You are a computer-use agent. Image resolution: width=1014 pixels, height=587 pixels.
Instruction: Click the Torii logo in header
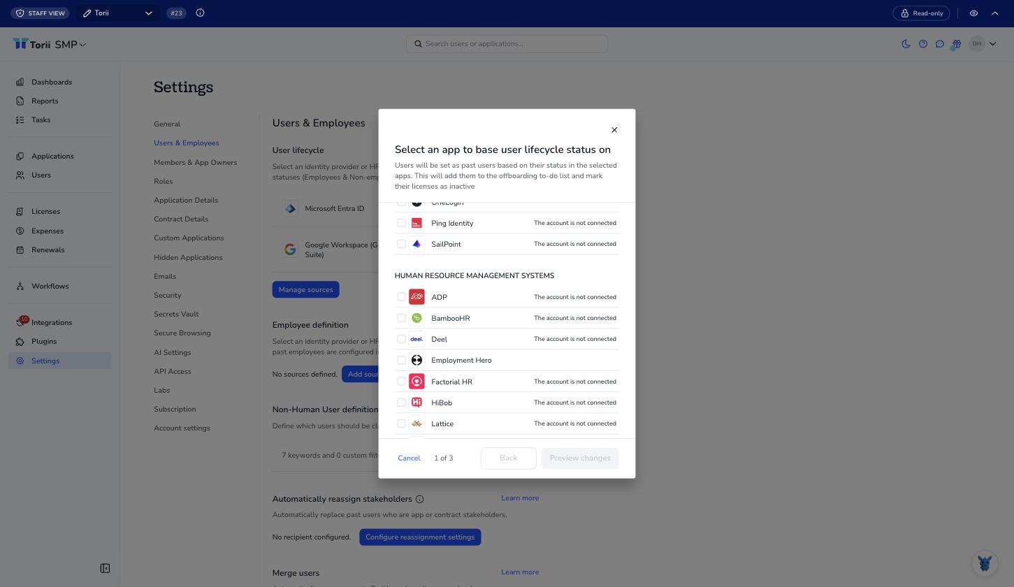[32, 44]
